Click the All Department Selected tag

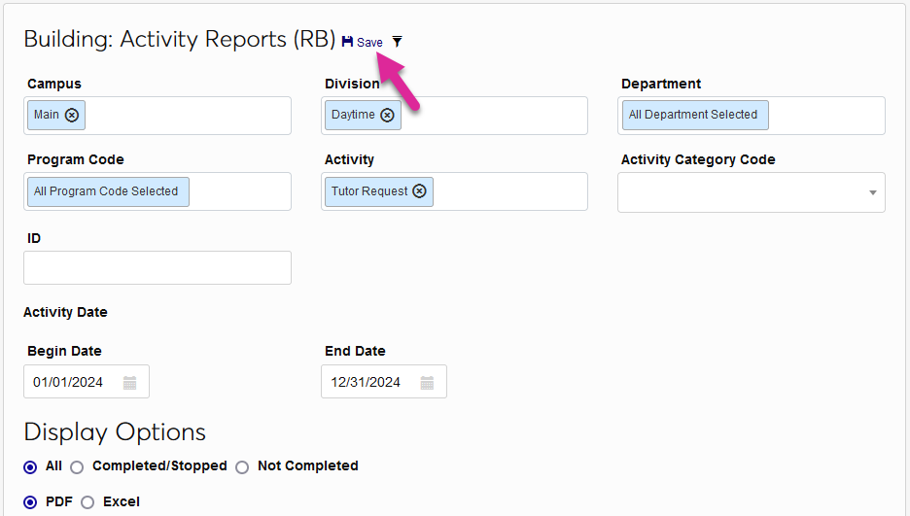coord(695,115)
